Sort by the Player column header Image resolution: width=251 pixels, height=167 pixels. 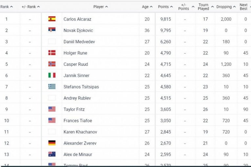(x=100, y=7)
